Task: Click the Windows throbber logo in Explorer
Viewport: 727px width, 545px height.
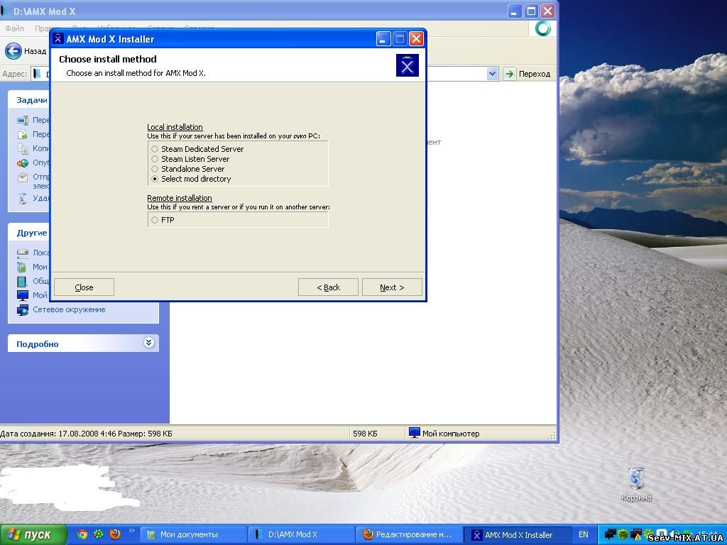Action: [x=542, y=28]
